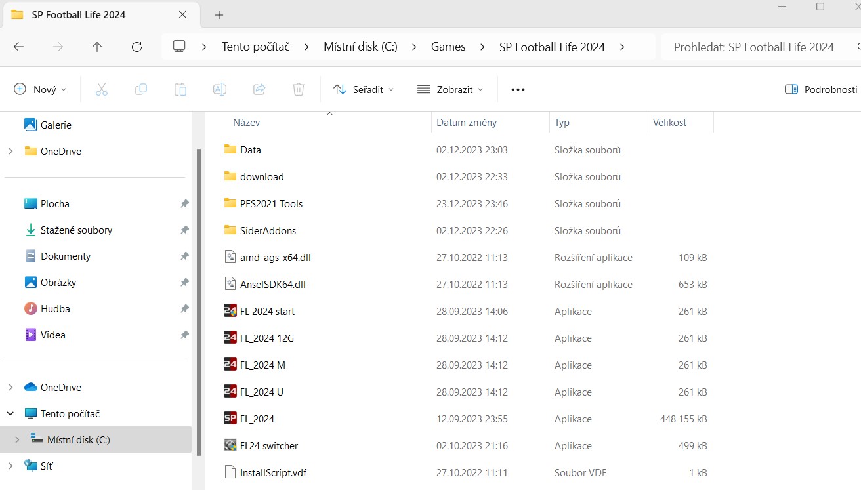Click the Cut scissors icon in toolbar
The height and width of the screenshot is (490, 861).
[102, 89]
